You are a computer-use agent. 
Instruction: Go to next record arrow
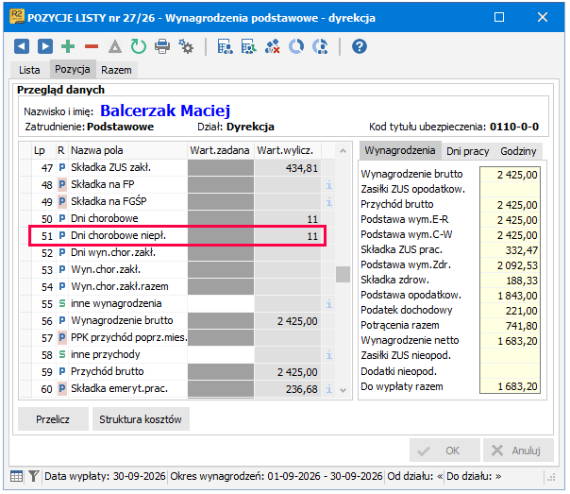[45, 46]
